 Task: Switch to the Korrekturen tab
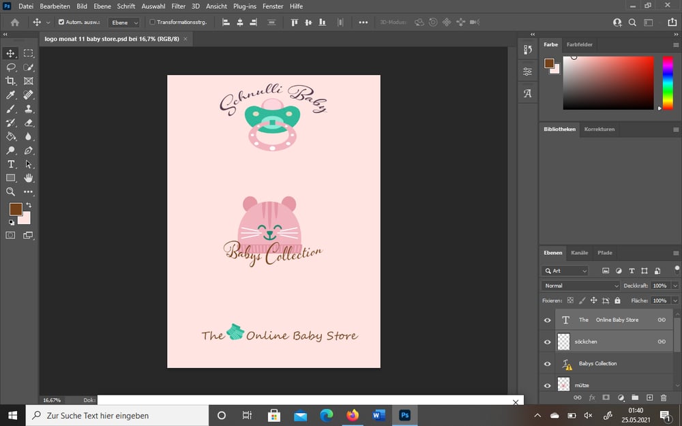tap(599, 129)
